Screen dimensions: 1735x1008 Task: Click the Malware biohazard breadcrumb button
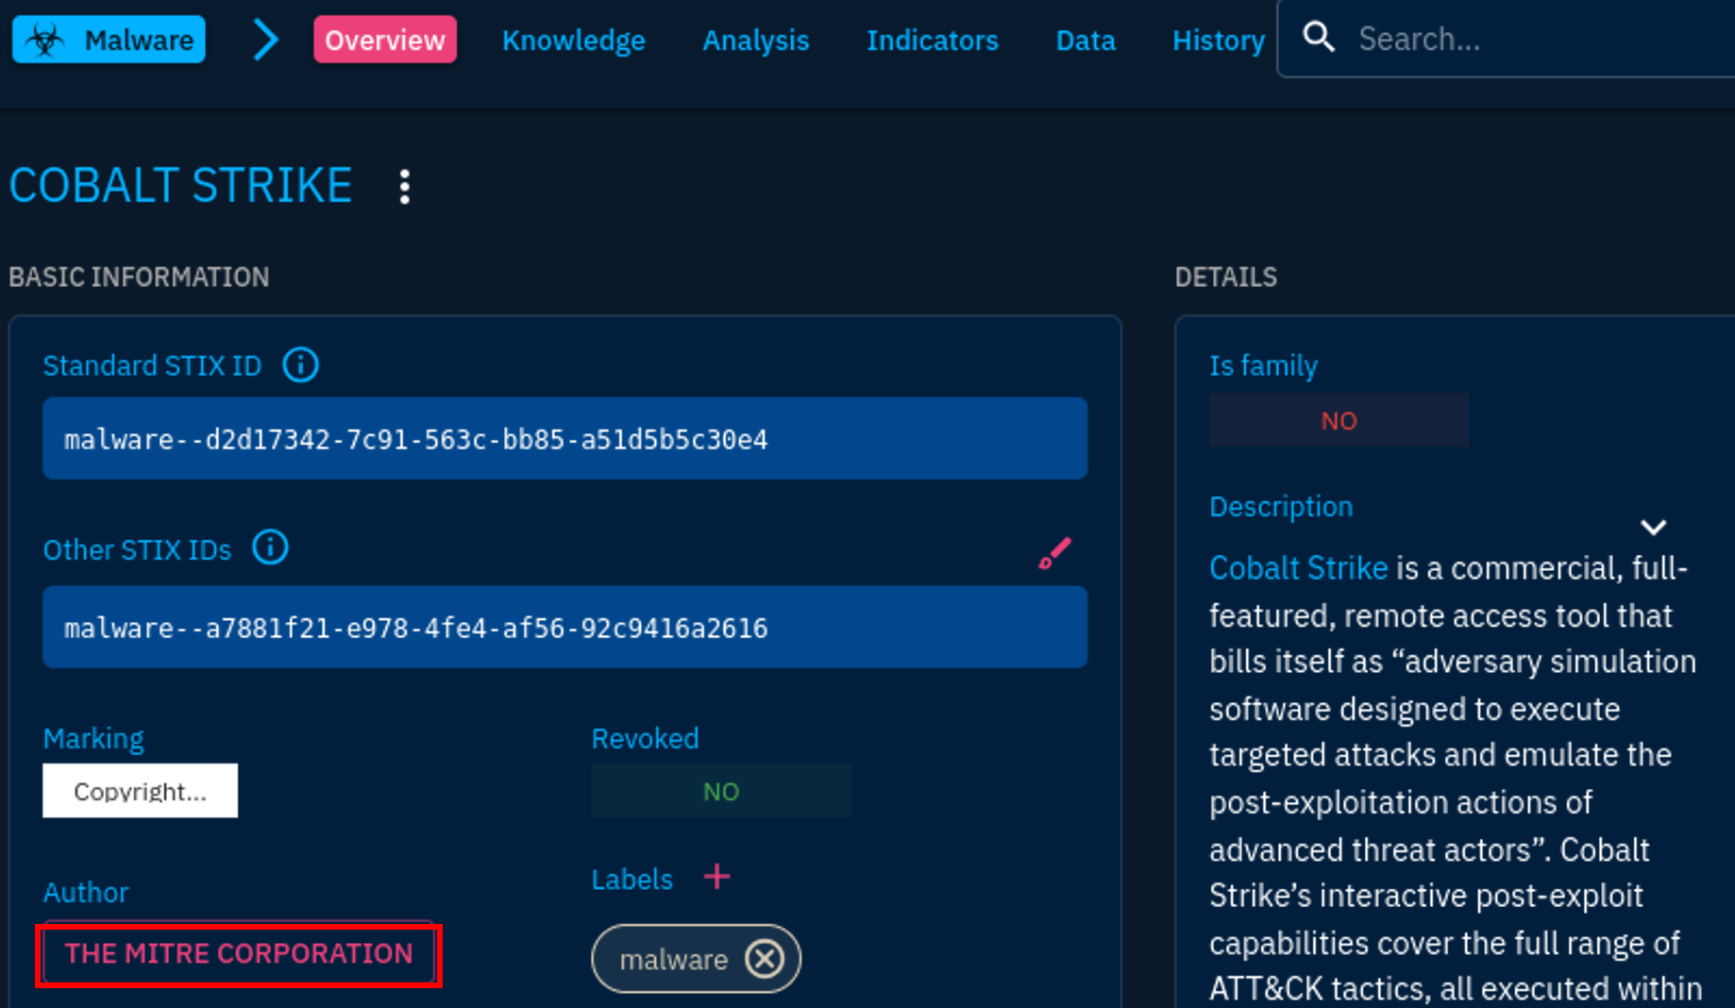(x=109, y=40)
